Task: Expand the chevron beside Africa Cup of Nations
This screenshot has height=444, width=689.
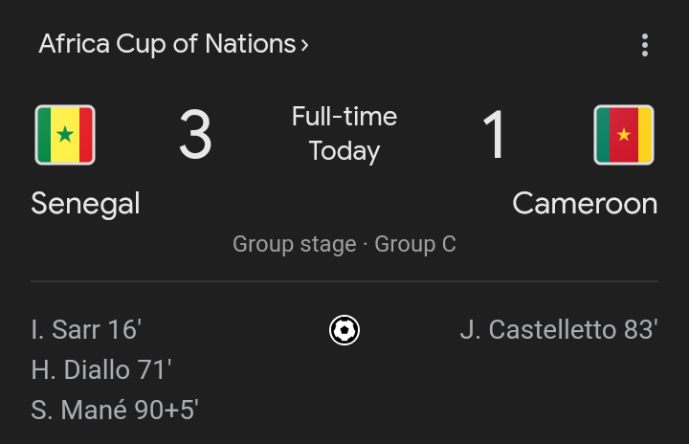Action: [x=305, y=45]
